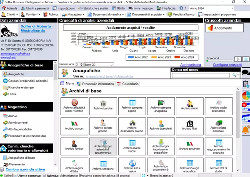
Task: Click the Configura cruscotti link
Action: (227, 65)
